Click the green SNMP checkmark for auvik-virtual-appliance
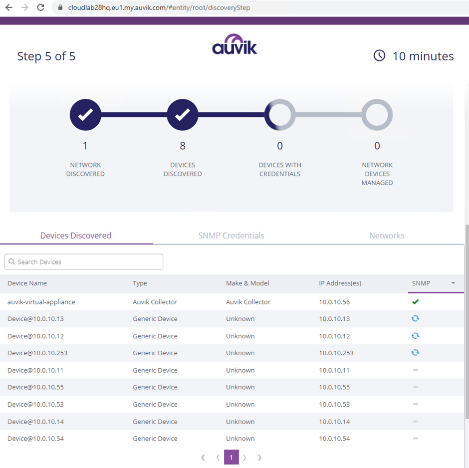The width and height of the screenshot is (469, 468). [415, 302]
